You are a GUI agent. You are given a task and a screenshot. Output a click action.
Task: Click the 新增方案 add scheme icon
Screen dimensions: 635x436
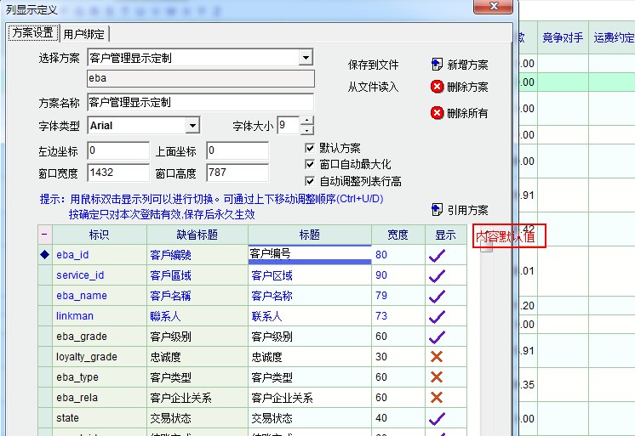pos(438,65)
